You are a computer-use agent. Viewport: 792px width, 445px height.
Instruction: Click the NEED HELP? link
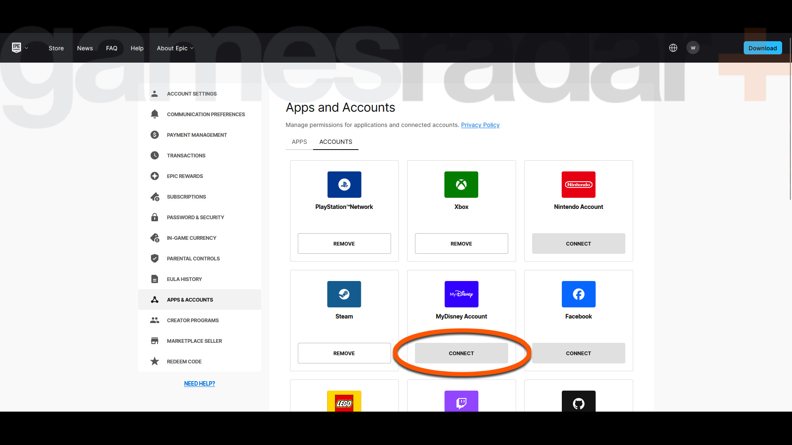pos(199,384)
